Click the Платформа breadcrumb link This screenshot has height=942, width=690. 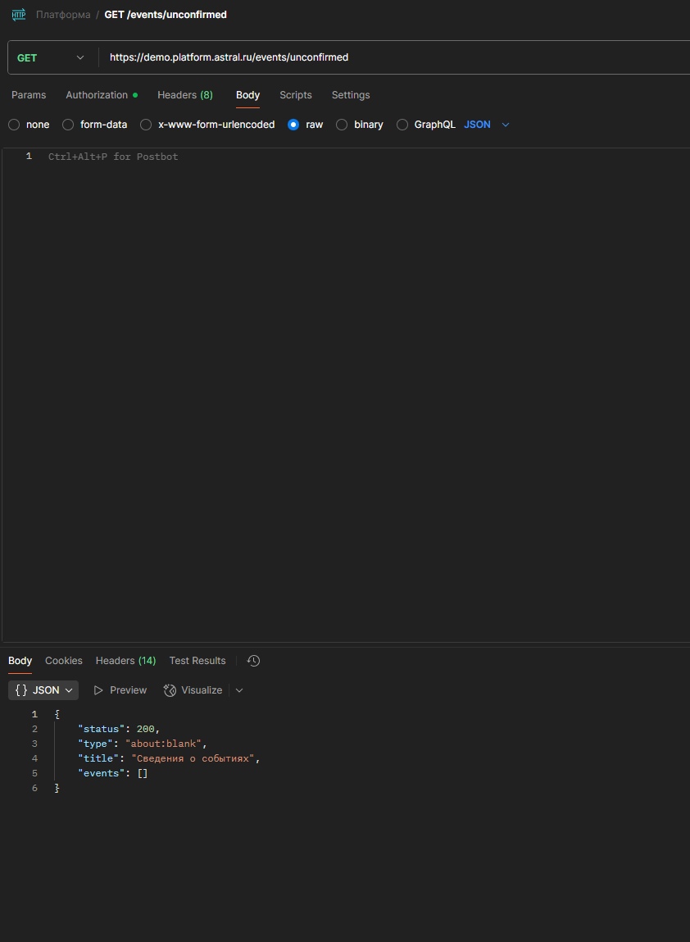coord(63,15)
